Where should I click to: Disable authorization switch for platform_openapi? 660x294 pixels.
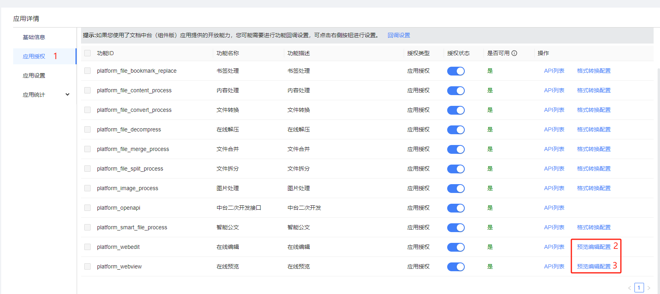456,208
